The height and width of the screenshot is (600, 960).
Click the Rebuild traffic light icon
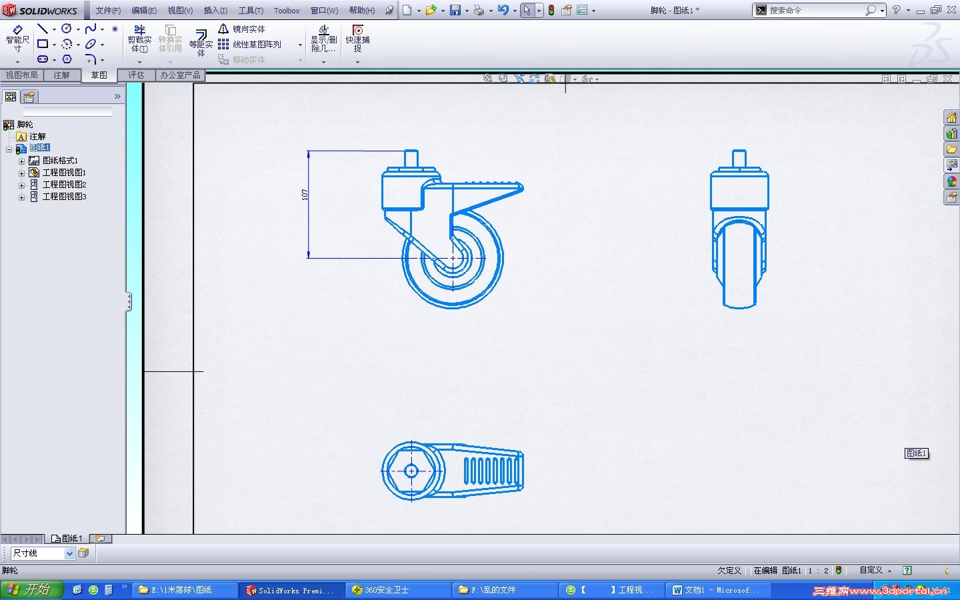click(x=551, y=10)
